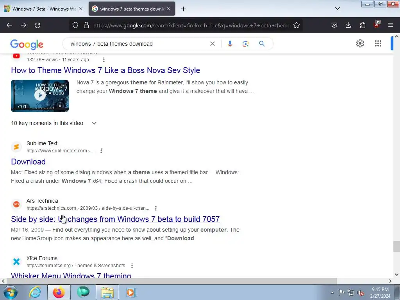Open the Action Center flag tray icon
This screenshot has width=400, height=300.
(x=341, y=293)
